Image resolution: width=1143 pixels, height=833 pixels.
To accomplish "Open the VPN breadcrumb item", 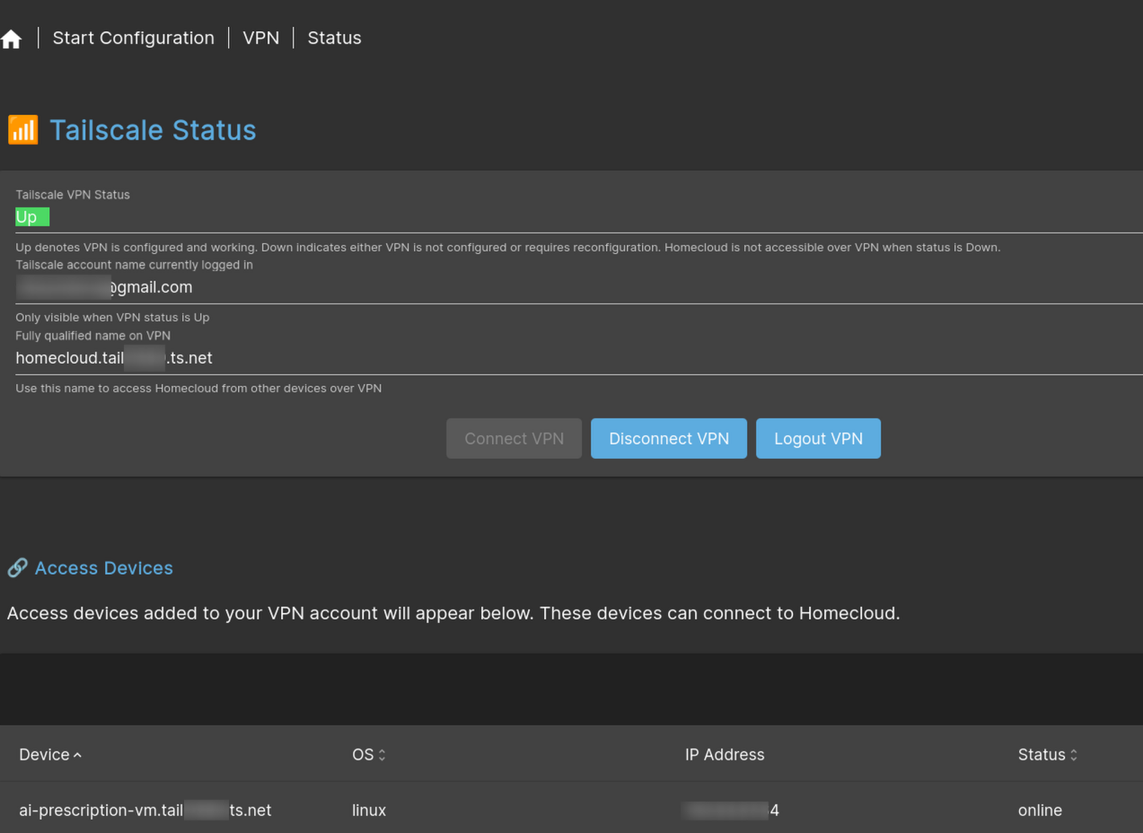I will [261, 38].
